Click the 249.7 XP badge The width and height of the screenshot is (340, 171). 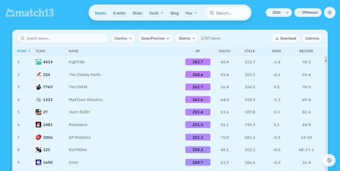[198, 163]
